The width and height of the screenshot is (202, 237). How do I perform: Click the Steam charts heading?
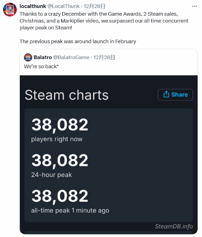click(x=66, y=95)
